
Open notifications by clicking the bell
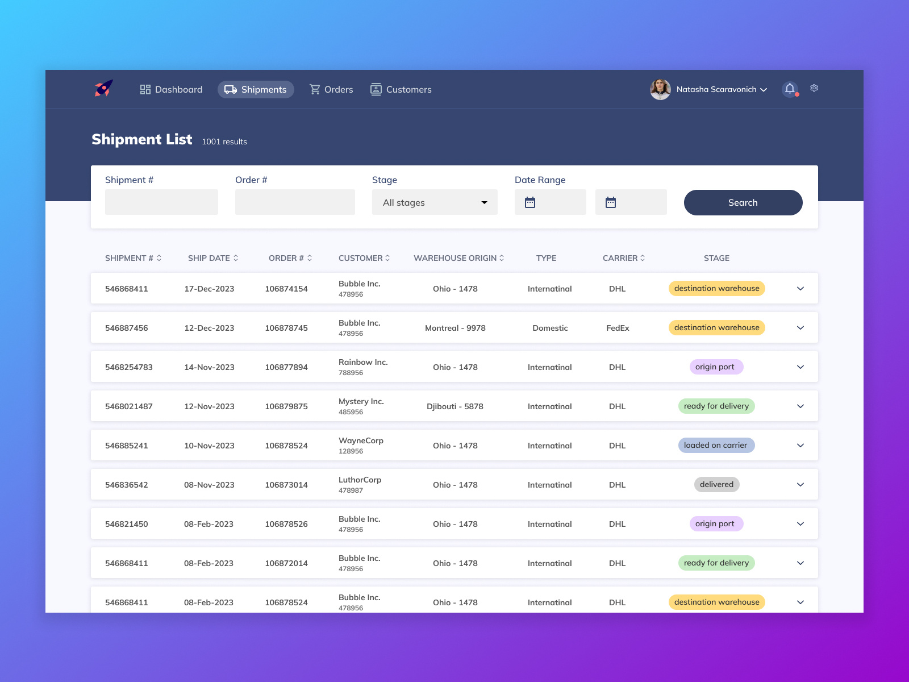click(x=789, y=89)
